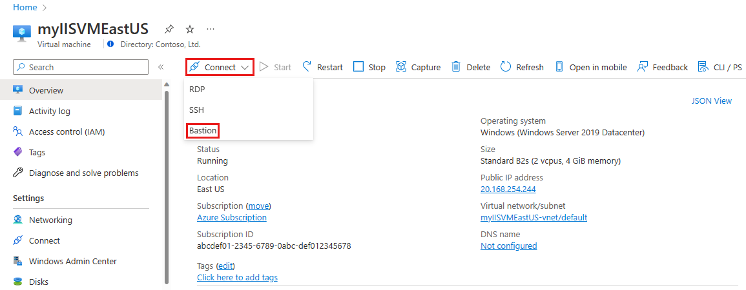The image size is (746, 290).
Task: Open Azure Subscription link
Action: click(232, 217)
